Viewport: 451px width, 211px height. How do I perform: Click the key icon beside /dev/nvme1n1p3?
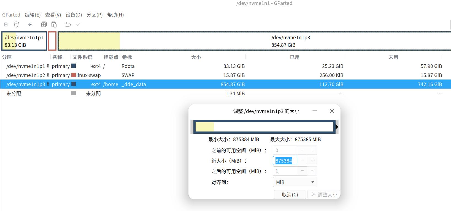(x=48, y=84)
